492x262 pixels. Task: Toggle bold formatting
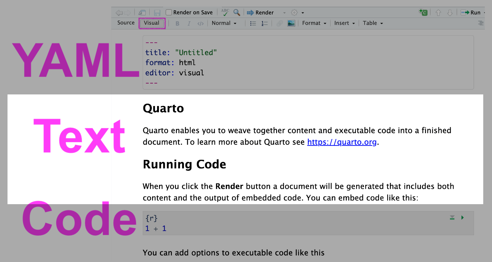tap(177, 23)
